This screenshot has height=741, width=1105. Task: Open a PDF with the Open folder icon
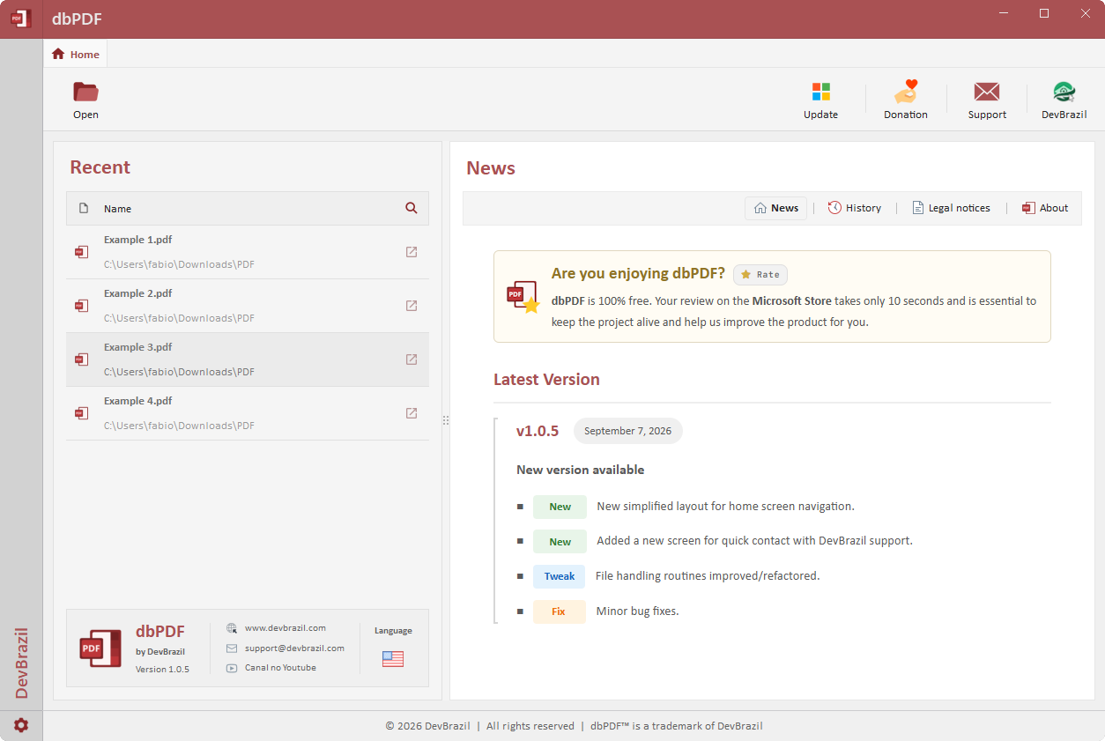point(85,92)
